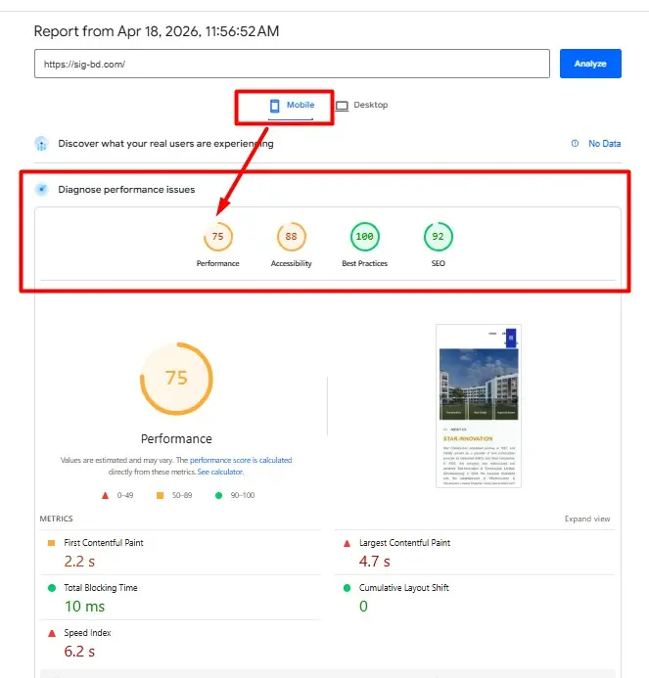
Task: Select the Performance score gauge 75
Action: 218,237
